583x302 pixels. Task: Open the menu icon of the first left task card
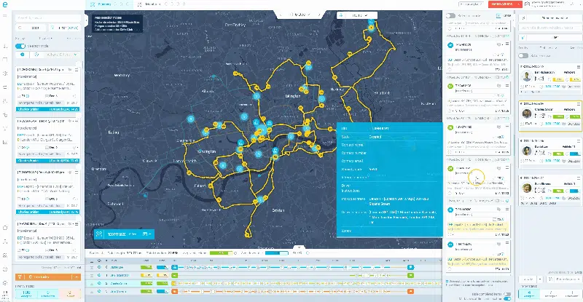[77, 69]
